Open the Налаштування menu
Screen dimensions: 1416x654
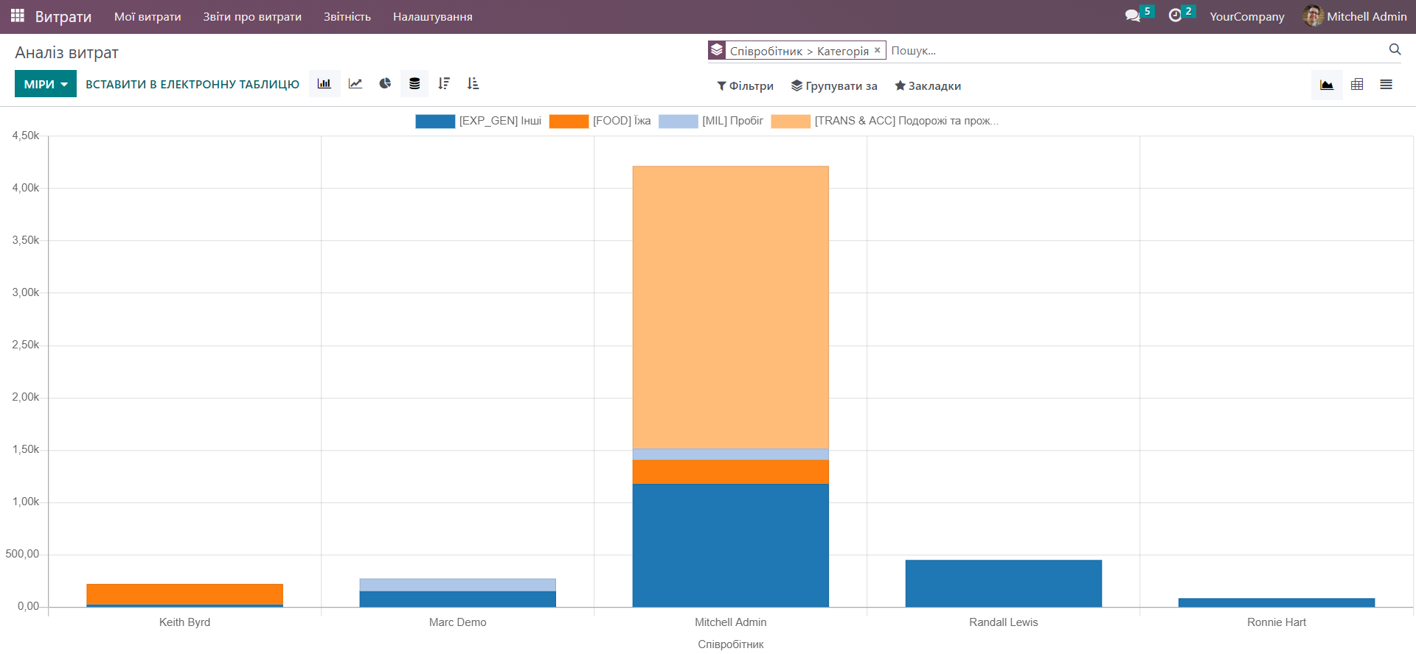pos(432,16)
